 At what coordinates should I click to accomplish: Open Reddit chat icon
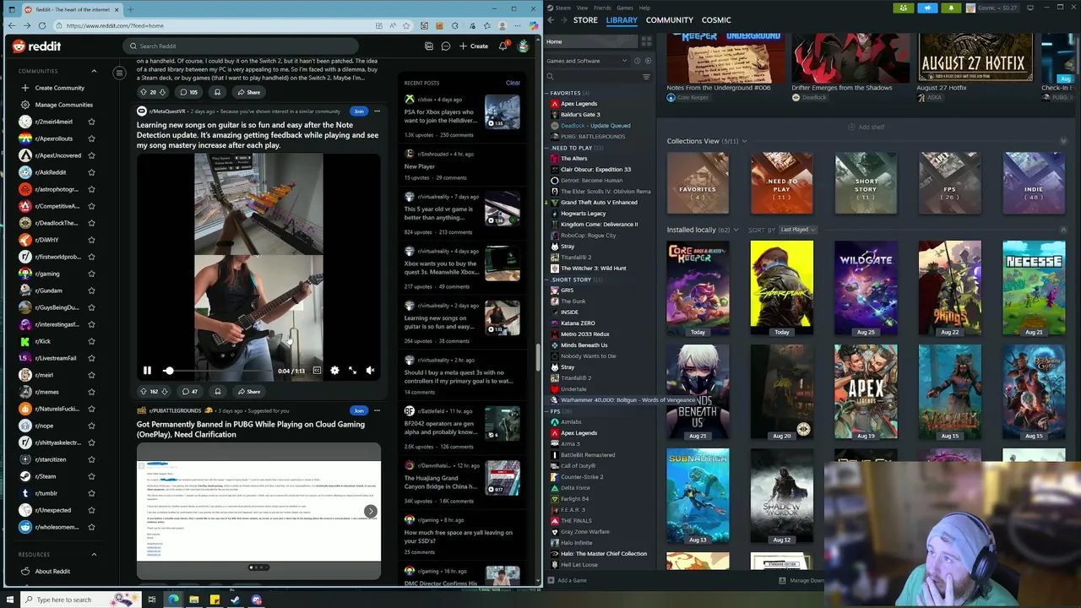445,46
